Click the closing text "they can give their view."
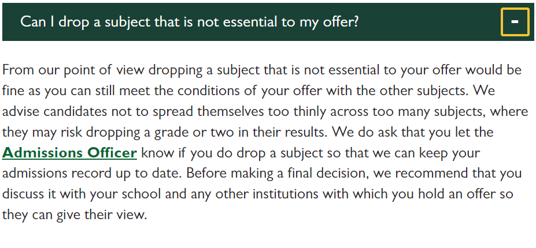Viewport: 536px width, 248px height. click(75, 215)
